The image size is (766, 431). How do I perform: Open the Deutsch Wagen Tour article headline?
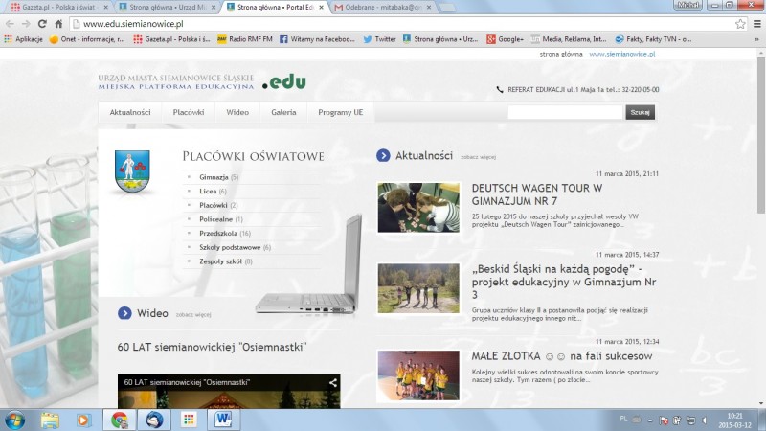[537, 194]
